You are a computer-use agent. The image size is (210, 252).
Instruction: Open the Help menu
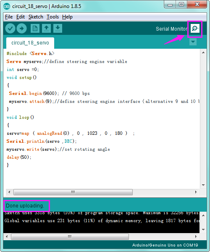[67, 17]
